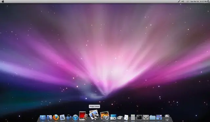This screenshot has width=210, height=122.
Task: Click the volume speaker icon in menu bar
Action: 183,1
